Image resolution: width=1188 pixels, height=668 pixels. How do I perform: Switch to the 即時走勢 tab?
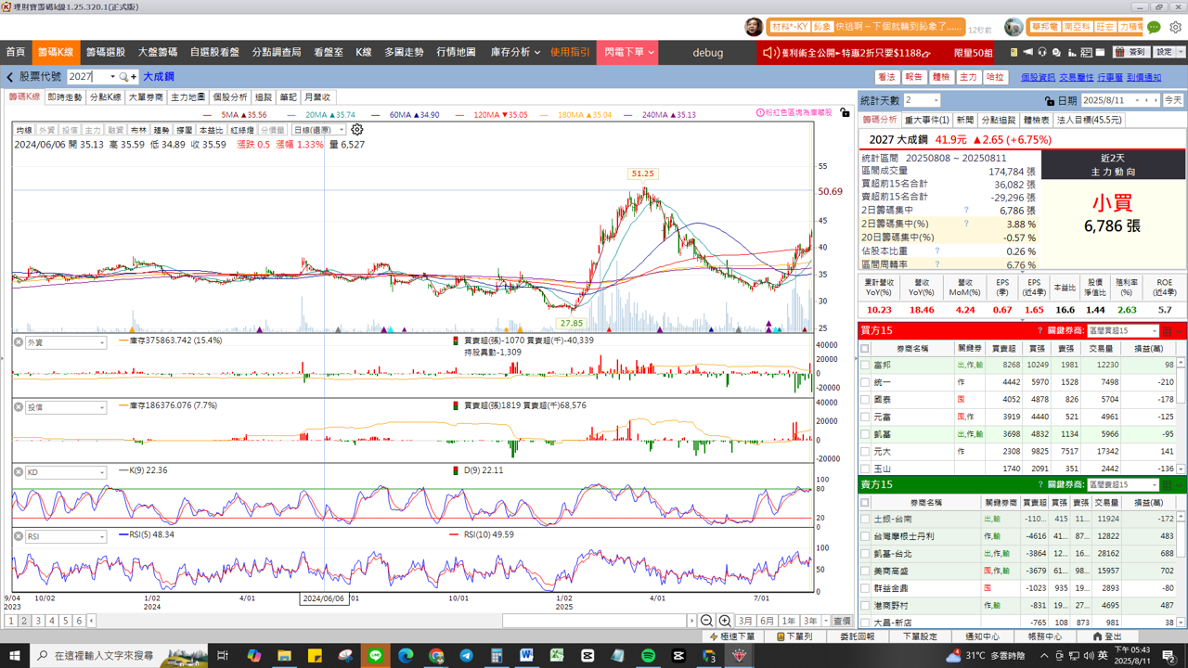[x=65, y=96]
